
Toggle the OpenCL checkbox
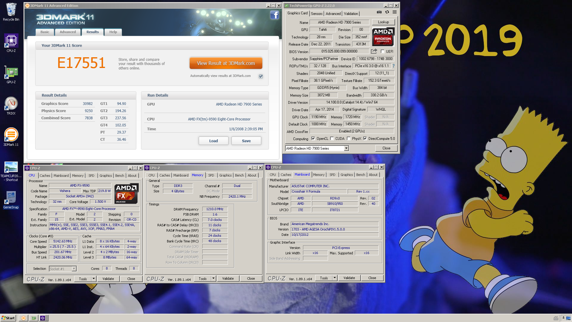coord(313,138)
